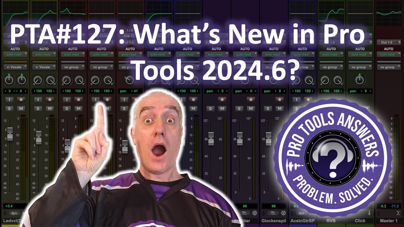Click Ledvcl track's right pan knob

pyautogui.click(x=21, y=80)
